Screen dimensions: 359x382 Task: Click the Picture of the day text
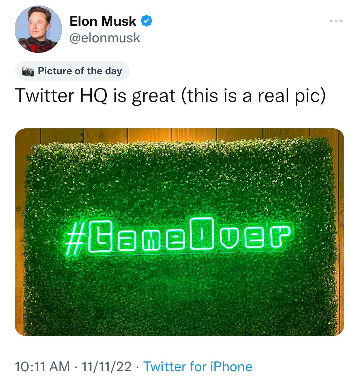[x=80, y=71]
